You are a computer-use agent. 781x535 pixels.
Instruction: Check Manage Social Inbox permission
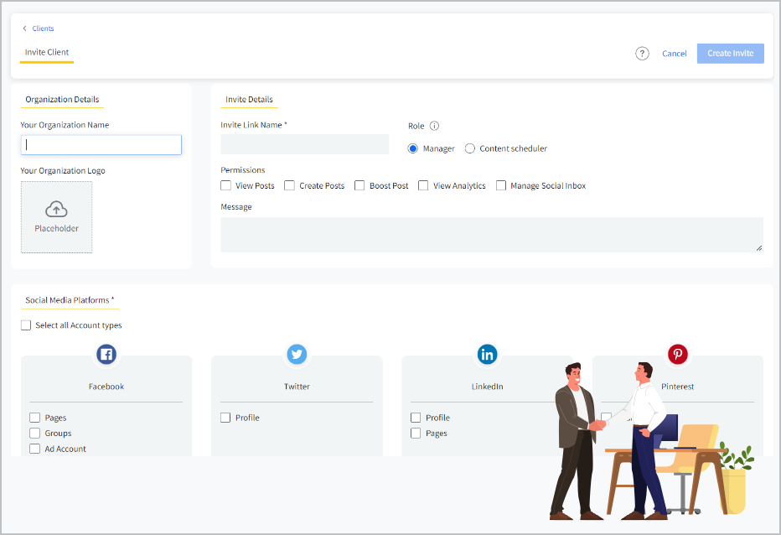tap(501, 185)
